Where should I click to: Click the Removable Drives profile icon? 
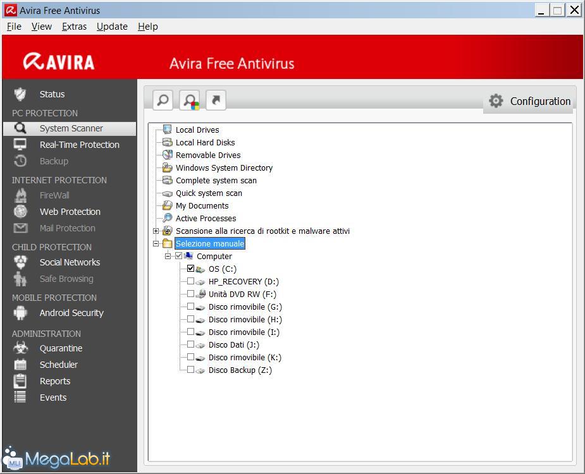point(168,155)
